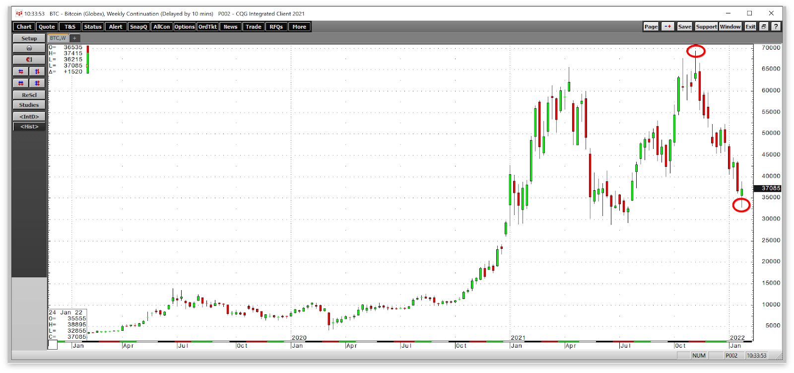Viewport: 794px width, 373px height.
Task: Click the vertical compress arrows icon
Action: point(37,83)
